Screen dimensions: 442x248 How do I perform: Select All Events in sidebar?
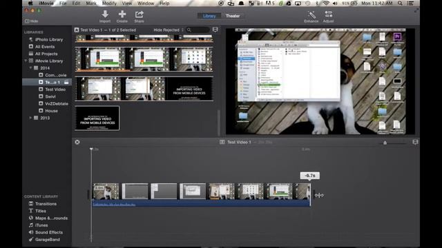coord(42,47)
